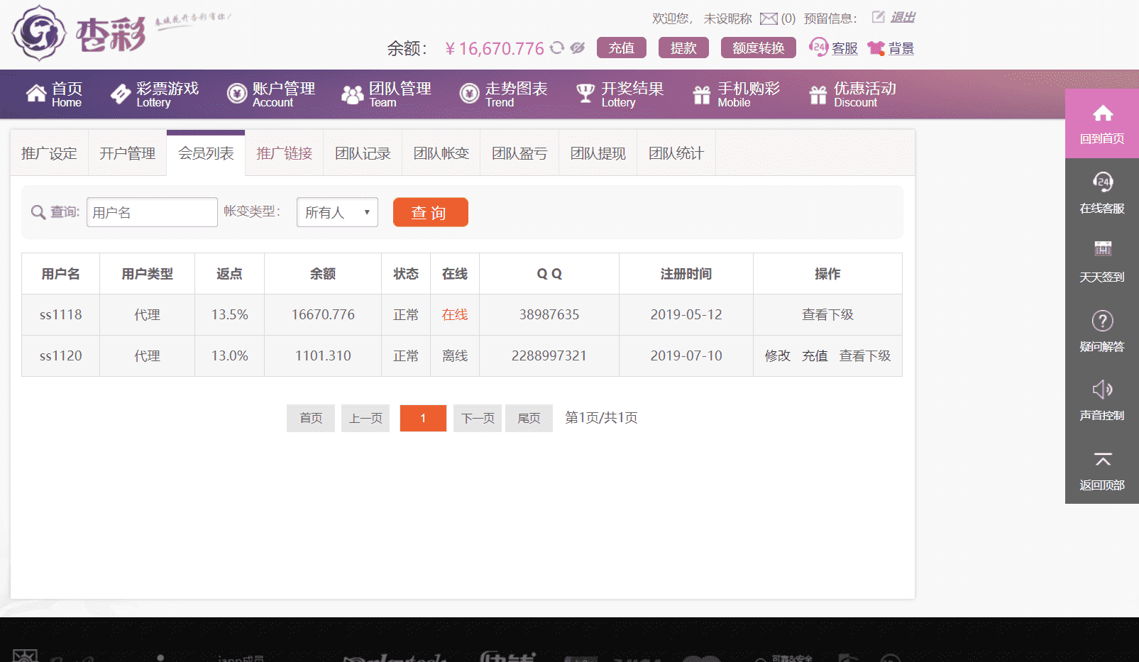Switch to 团队提现 tab
The width and height of the screenshot is (1139, 662).
coord(598,153)
